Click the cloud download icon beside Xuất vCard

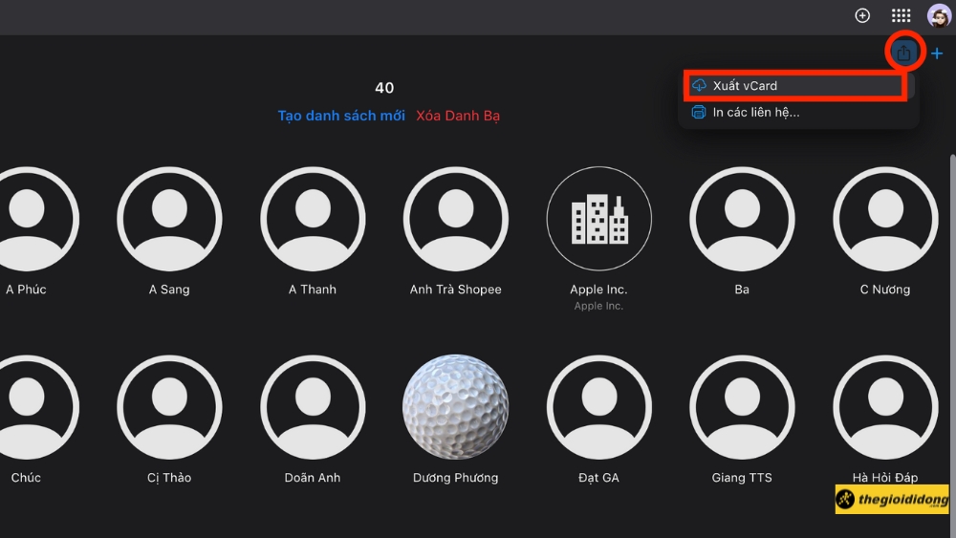(x=699, y=86)
